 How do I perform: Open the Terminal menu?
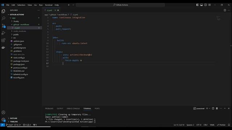[49, 5]
